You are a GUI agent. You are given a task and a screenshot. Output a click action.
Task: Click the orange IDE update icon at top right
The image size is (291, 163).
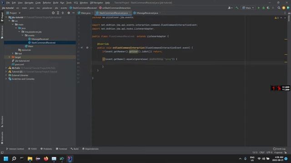coord(284,8)
